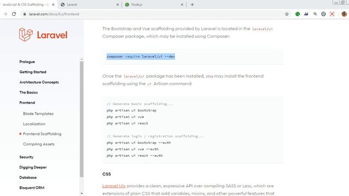Click the 'Generate login / registration scaffolding' comment
Viewport: 349px width, 196px height.
[155, 136]
